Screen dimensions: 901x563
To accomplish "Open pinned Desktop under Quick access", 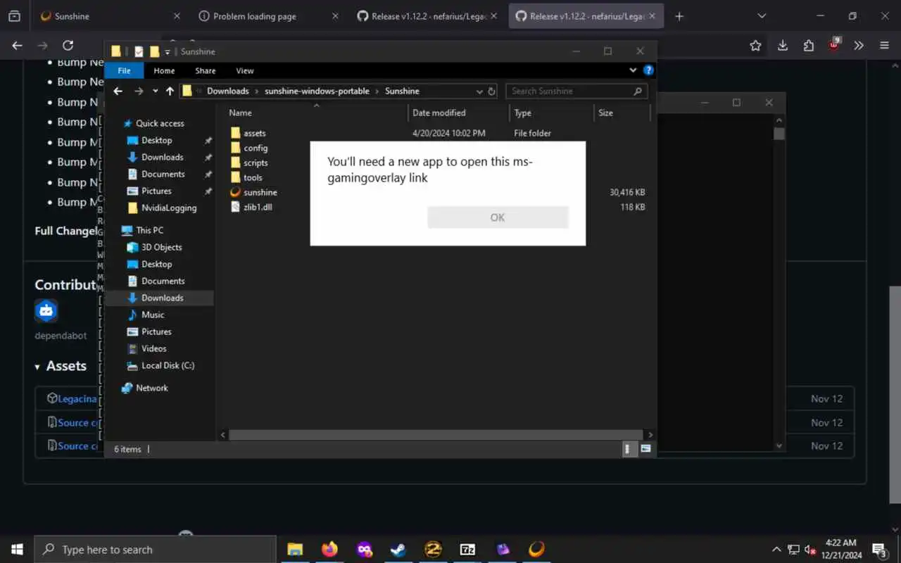I will coord(156,140).
